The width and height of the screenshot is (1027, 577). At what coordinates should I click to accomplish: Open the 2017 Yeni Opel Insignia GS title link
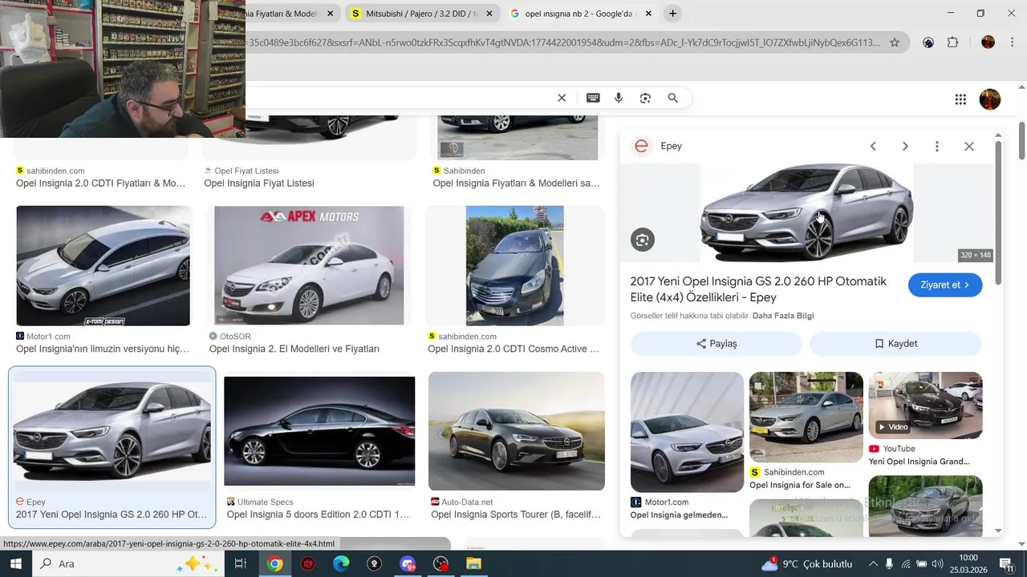(x=758, y=289)
